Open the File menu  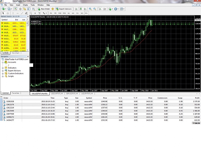(6, 5)
